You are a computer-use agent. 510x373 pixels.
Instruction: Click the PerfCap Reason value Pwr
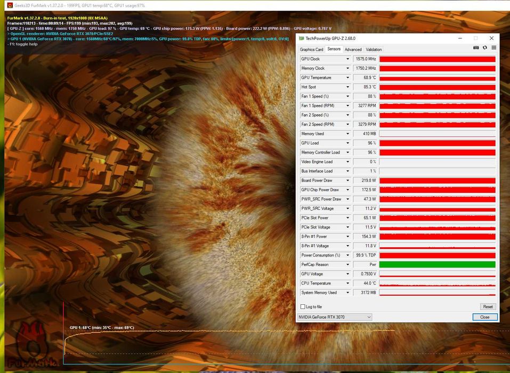point(365,265)
